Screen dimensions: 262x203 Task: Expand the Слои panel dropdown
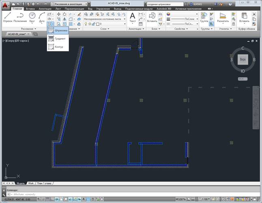click(x=105, y=29)
